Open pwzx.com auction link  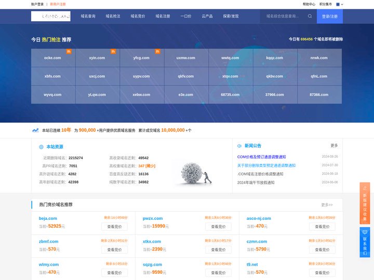coord(153,218)
